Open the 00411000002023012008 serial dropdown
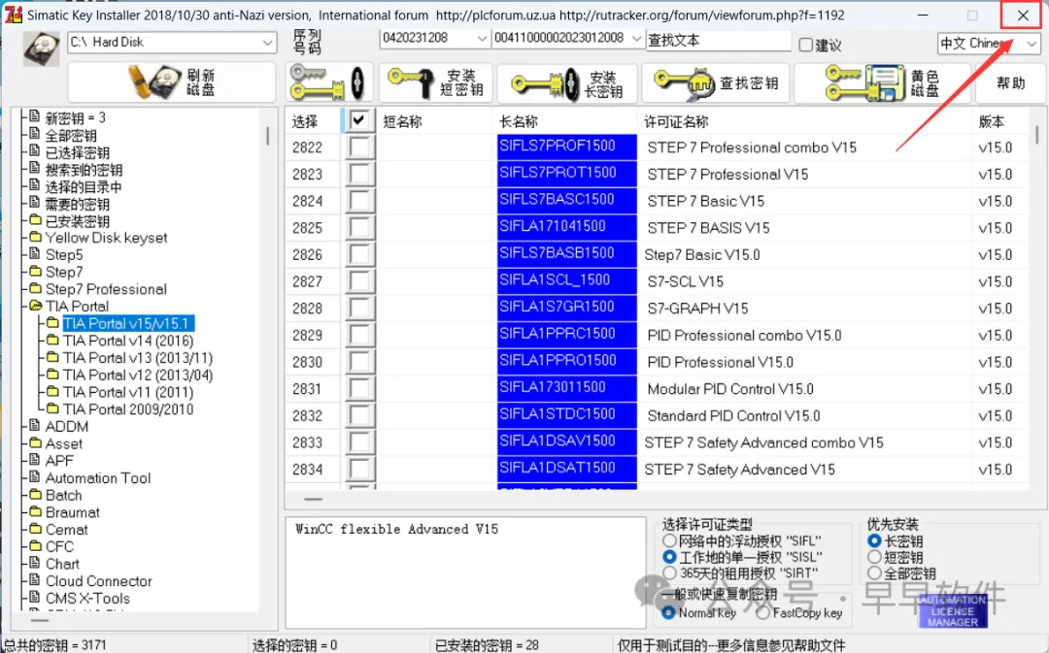1049x653 pixels. (636, 39)
